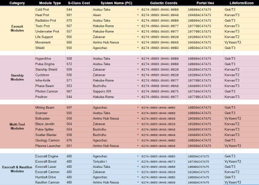Open system dropdown arrow for Heat Prot row
259x185 pixels.
(138, 15)
